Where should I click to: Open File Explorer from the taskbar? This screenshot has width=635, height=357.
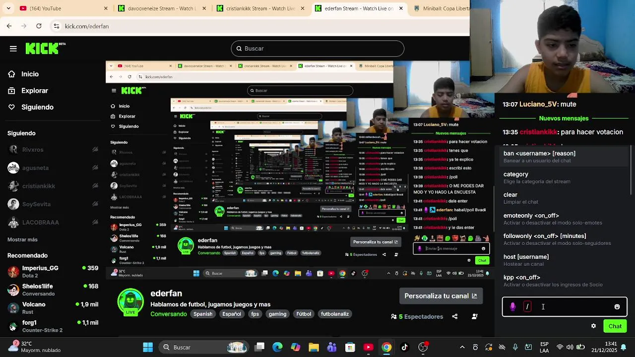pos(314,347)
